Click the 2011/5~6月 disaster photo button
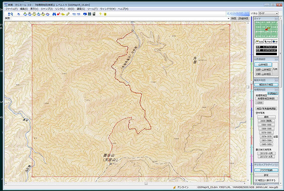 (x=266, y=153)
